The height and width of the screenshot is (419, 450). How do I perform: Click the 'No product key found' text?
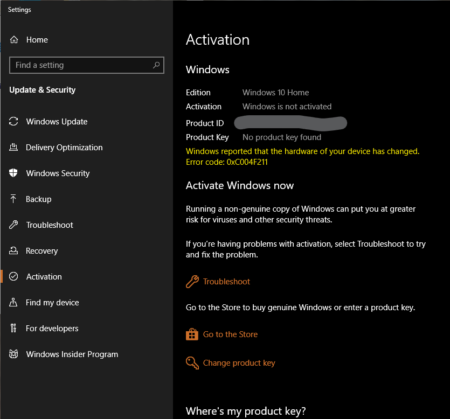[282, 137]
